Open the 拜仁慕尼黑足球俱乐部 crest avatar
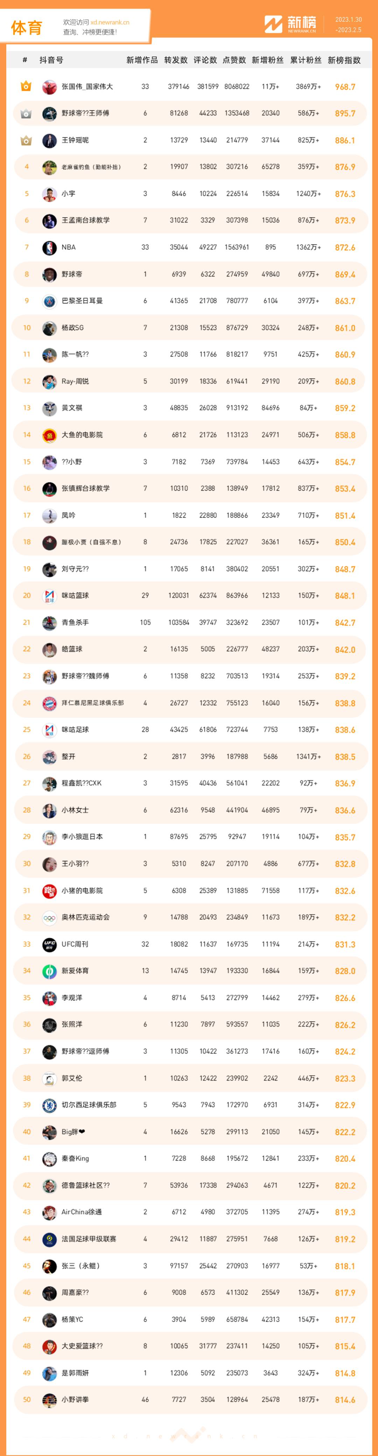Screen dimensions: 378x1456 (x=49, y=703)
